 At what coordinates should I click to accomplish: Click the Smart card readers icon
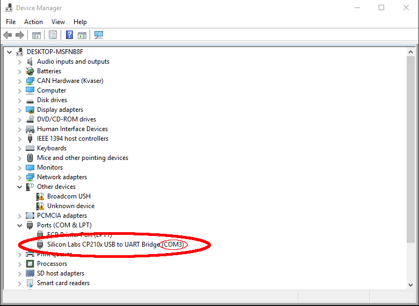click(30, 283)
